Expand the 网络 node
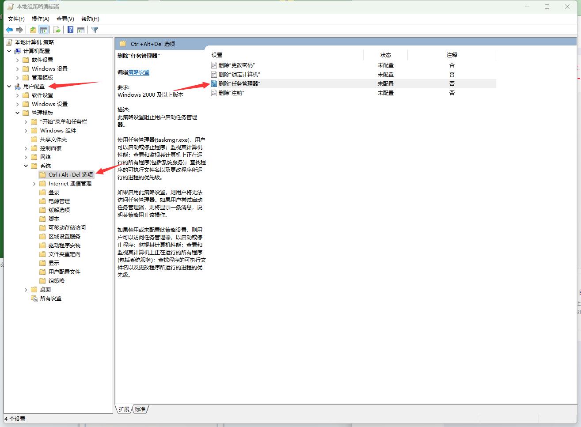This screenshot has width=581, height=427. pyautogui.click(x=26, y=157)
